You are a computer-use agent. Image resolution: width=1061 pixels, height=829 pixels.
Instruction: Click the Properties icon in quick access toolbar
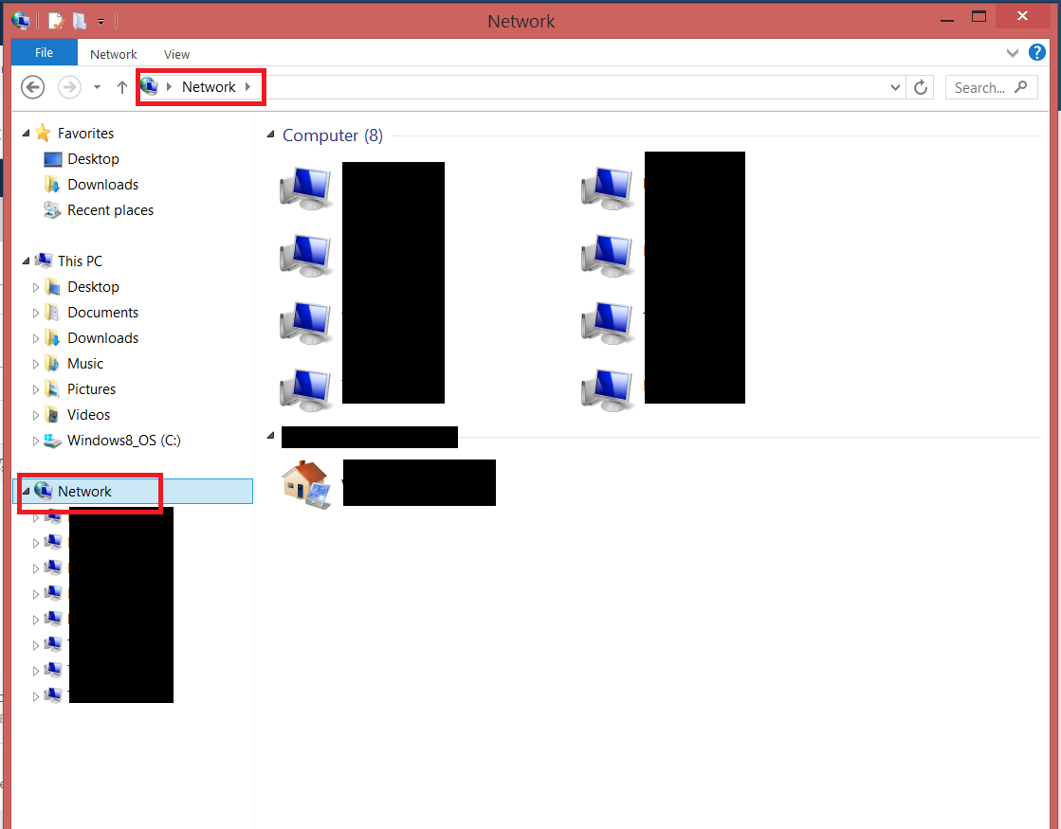click(x=56, y=20)
